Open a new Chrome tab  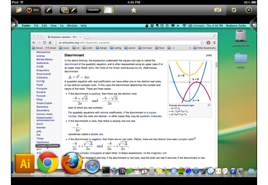point(87,37)
